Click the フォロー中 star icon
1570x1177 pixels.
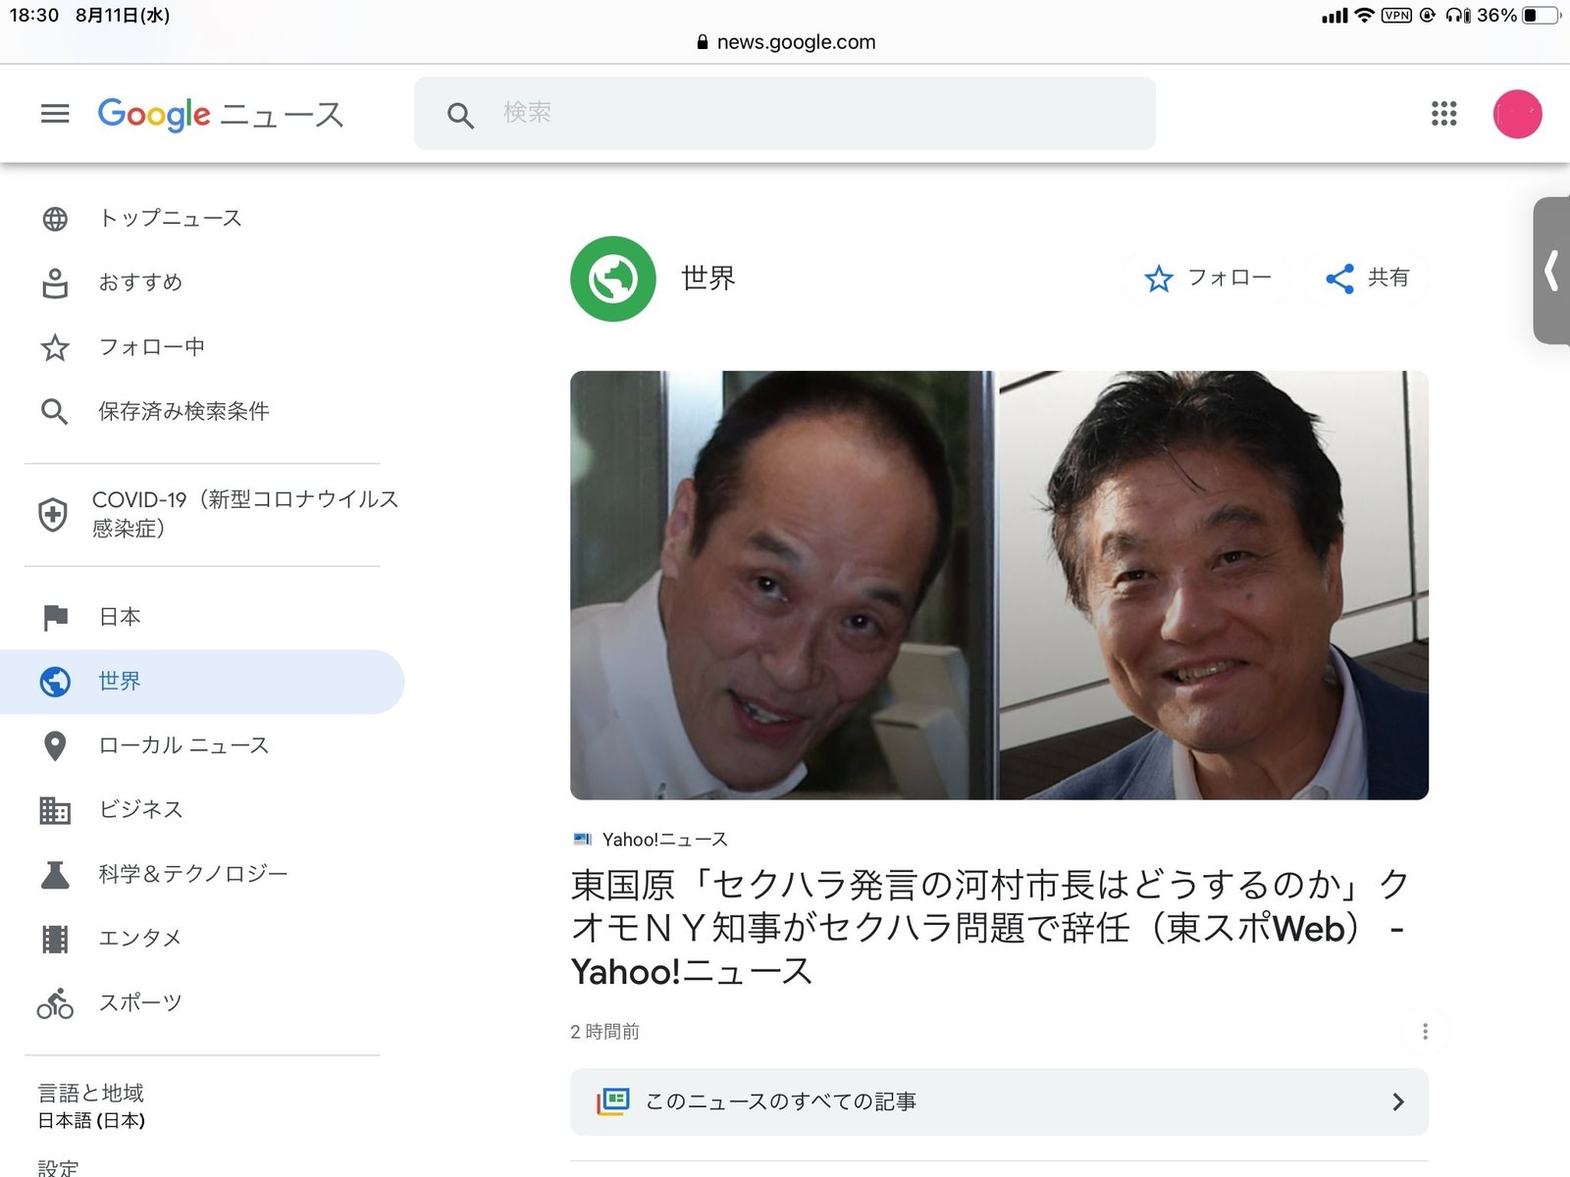55,347
